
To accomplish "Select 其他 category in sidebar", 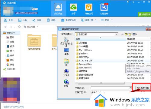I will point(10,64).
